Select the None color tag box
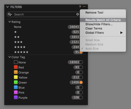The height and width of the screenshot is (109, 131). 16,62
